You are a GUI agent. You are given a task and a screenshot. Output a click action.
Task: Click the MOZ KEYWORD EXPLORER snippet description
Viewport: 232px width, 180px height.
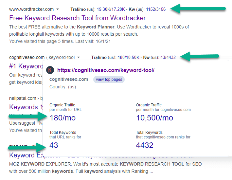[105, 168]
